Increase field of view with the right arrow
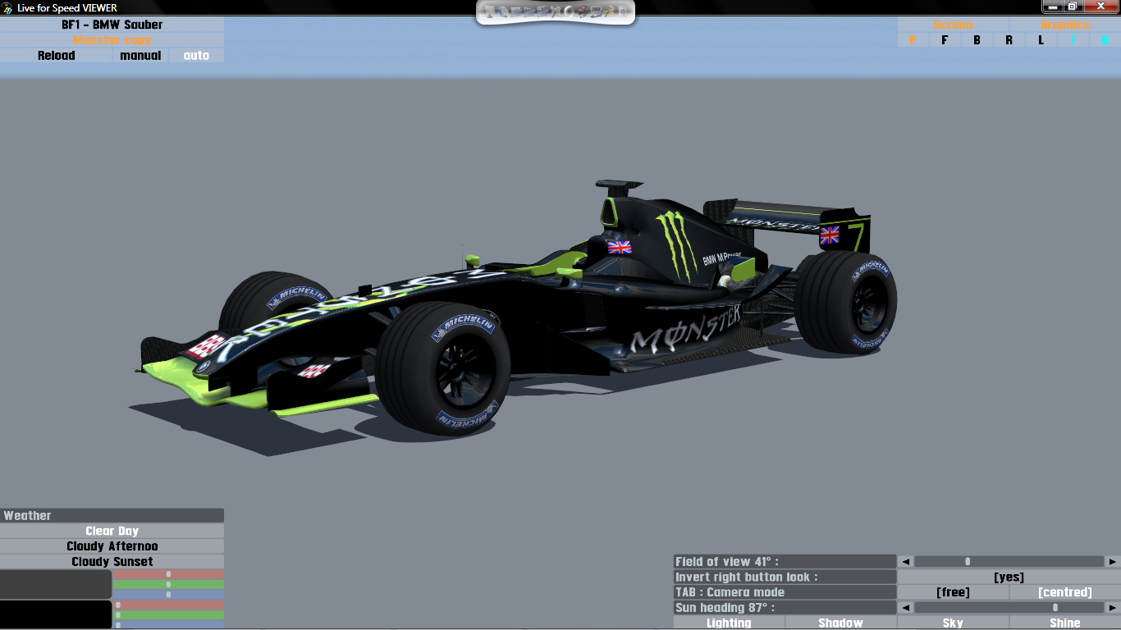Image resolution: width=1121 pixels, height=630 pixels. (x=1113, y=562)
